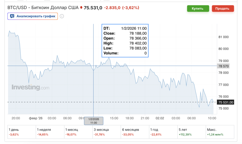Click the AI badge icon
Viewport: 242px width, 144px height.
(x=12, y=16)
